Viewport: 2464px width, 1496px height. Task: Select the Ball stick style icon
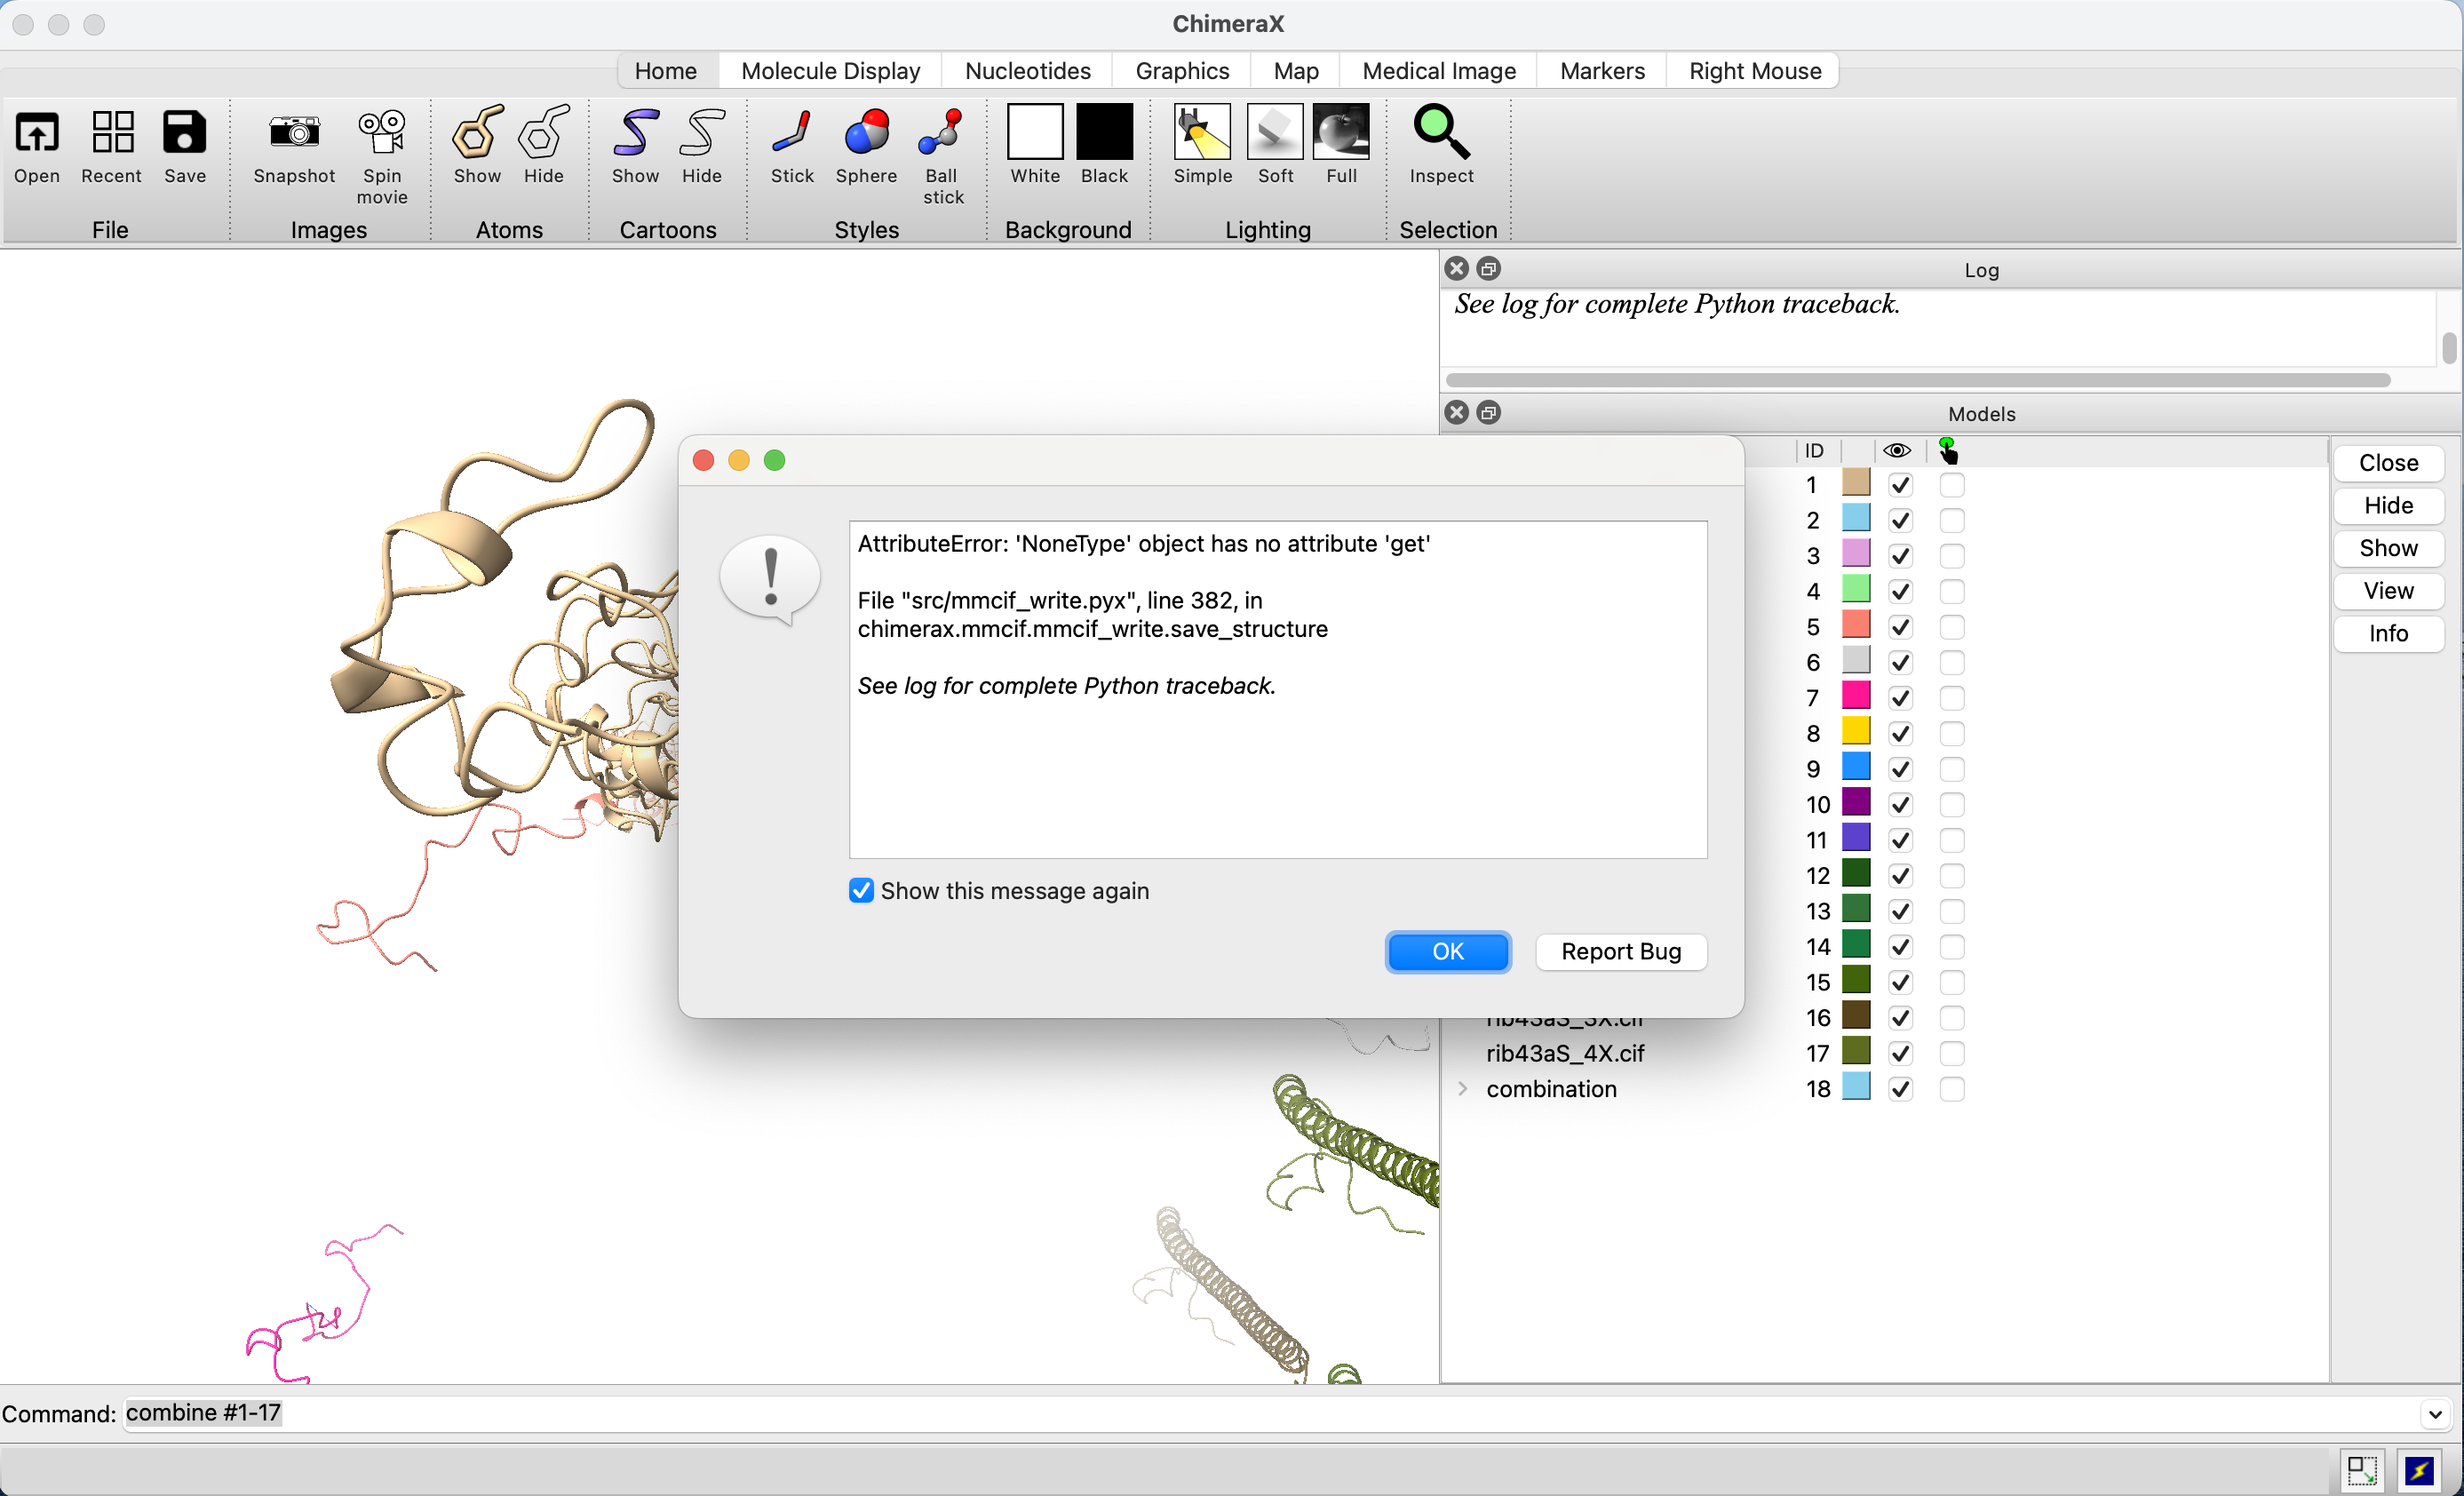pos(941,133)
